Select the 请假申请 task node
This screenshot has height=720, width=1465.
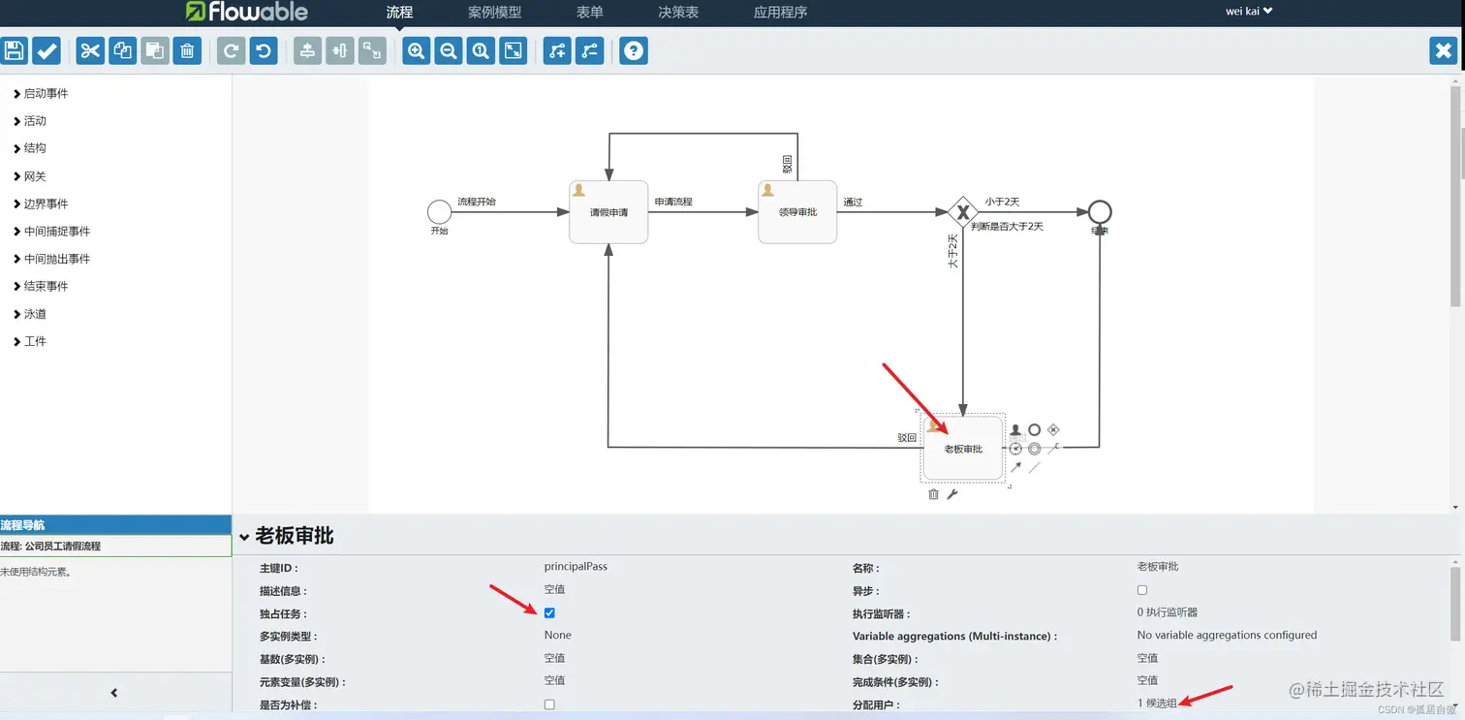point(608,211)
